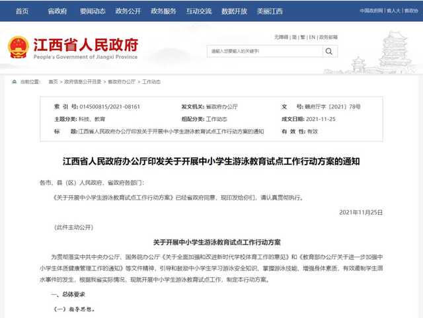Switch to traditional Chinese 繁
The height and width of the screenshot is (318, 423).
(x=303, y=37)
